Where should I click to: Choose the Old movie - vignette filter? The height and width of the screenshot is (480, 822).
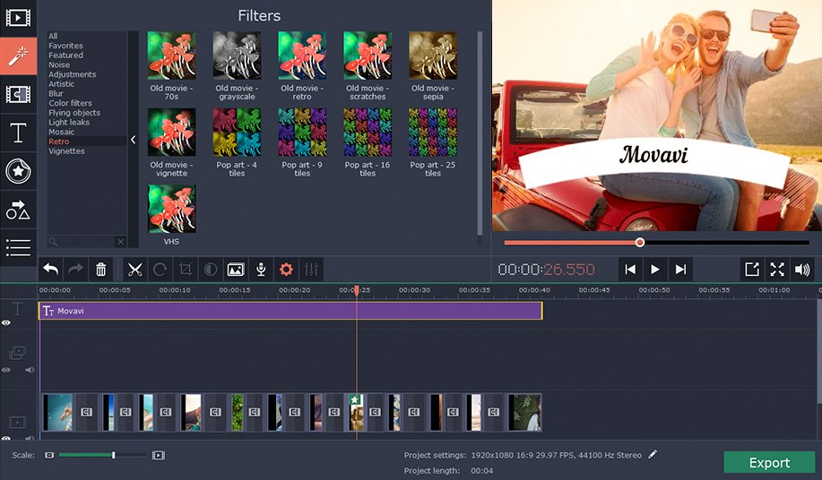[171, 133]
